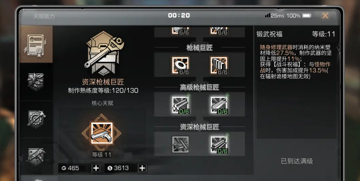The image size is (360, 181).
Task: Add gold currency with plus next to 465
Action: pos(96,168)
